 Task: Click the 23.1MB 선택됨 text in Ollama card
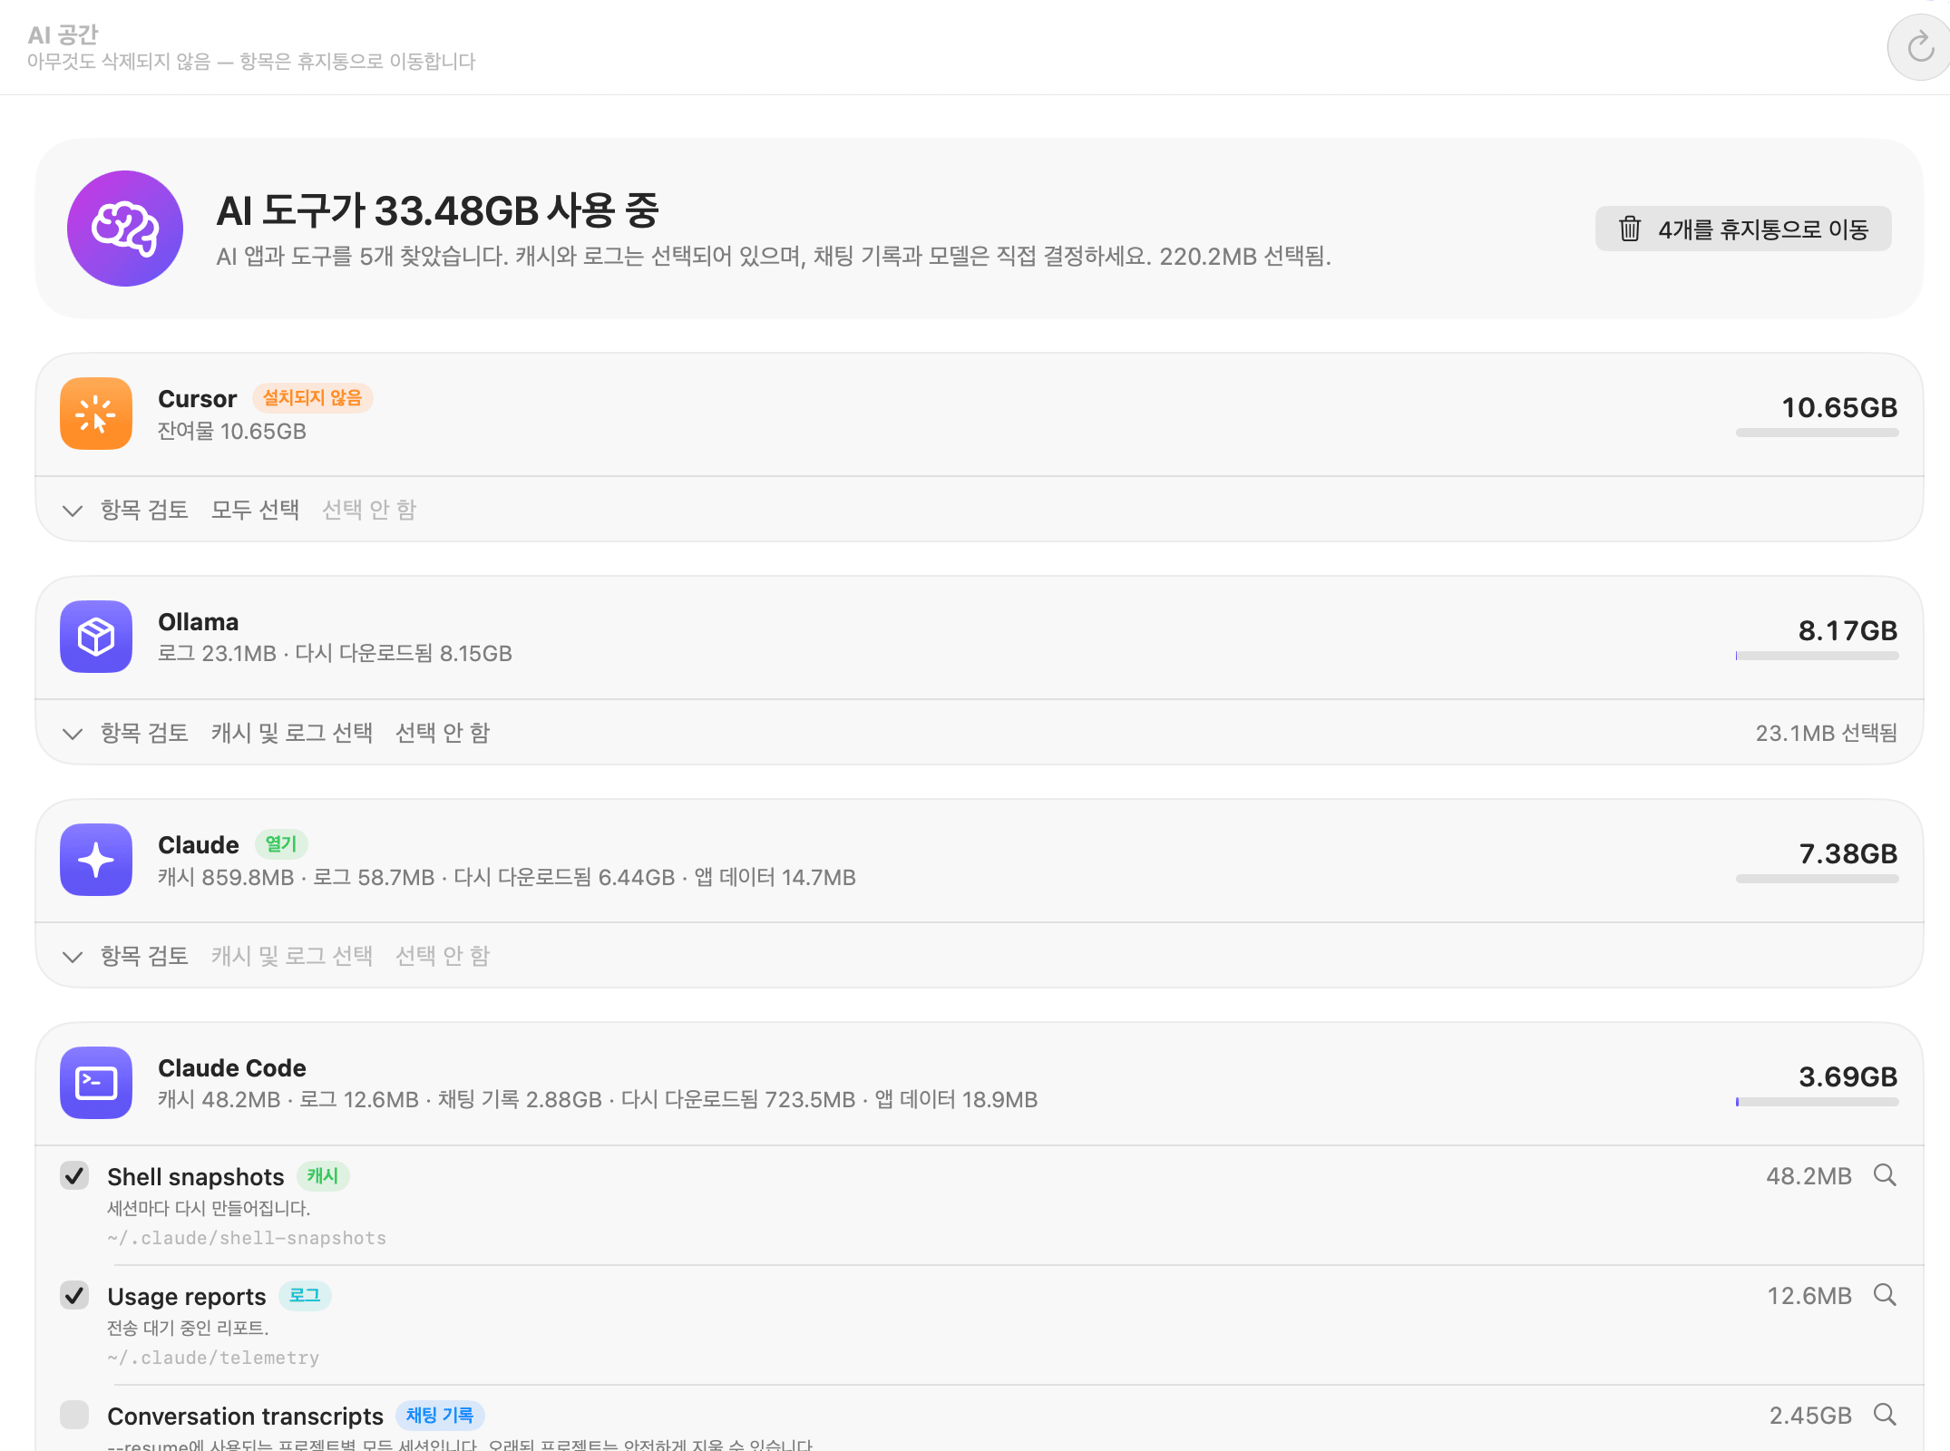(x=1826, y=733)
